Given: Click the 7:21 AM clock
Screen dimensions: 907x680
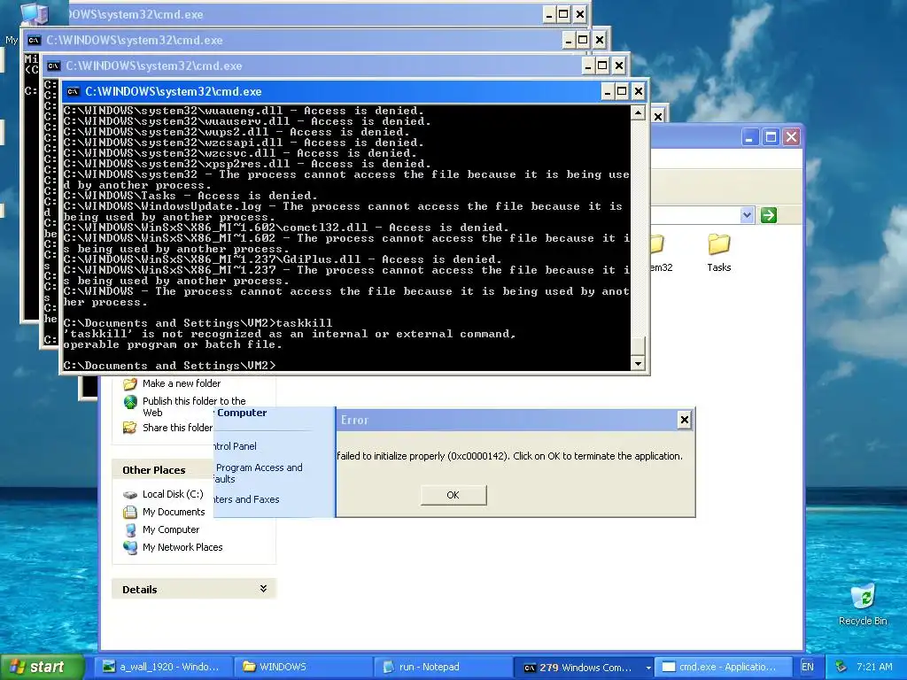Looking at the screenshot, I should pyautogui.click(x=874, y=667).
